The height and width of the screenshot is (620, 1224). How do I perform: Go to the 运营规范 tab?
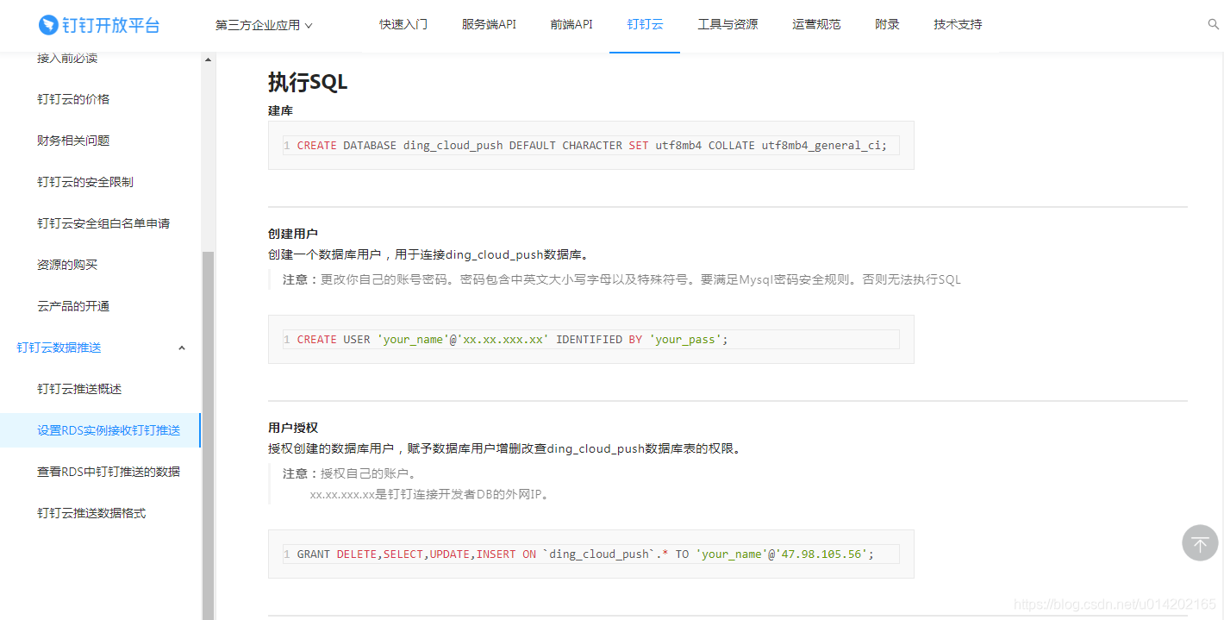coord(816,24)
